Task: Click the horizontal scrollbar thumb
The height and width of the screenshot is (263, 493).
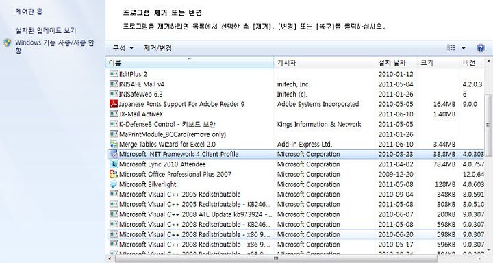Action: coord(276,259)
